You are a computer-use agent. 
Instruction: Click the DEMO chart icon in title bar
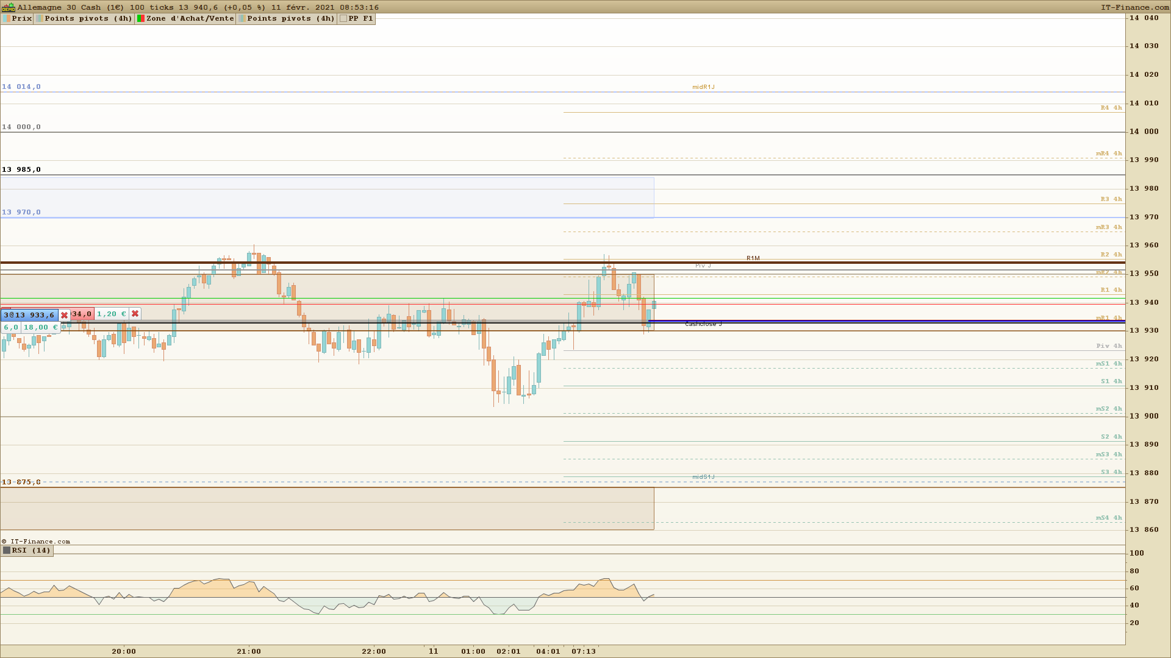tap(8, 7)
